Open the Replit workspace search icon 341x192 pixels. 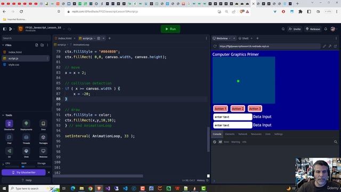click(x=283, y=29)
